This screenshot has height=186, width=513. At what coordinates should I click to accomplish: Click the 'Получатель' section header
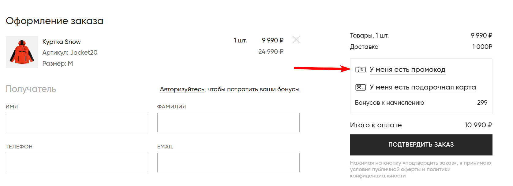[31, 89]
